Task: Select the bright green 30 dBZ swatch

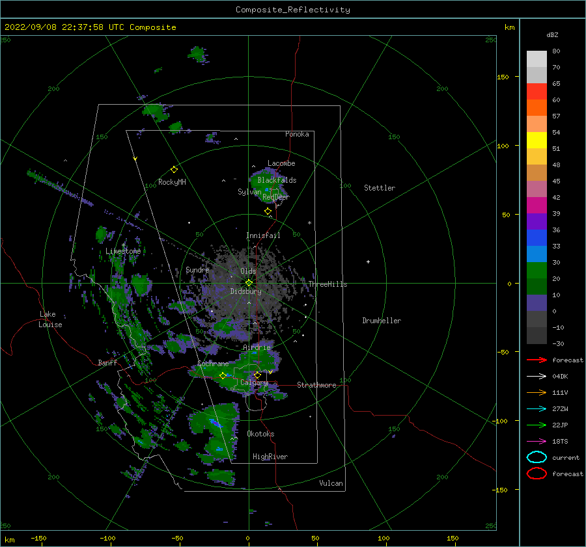Action: coord(537,270)
